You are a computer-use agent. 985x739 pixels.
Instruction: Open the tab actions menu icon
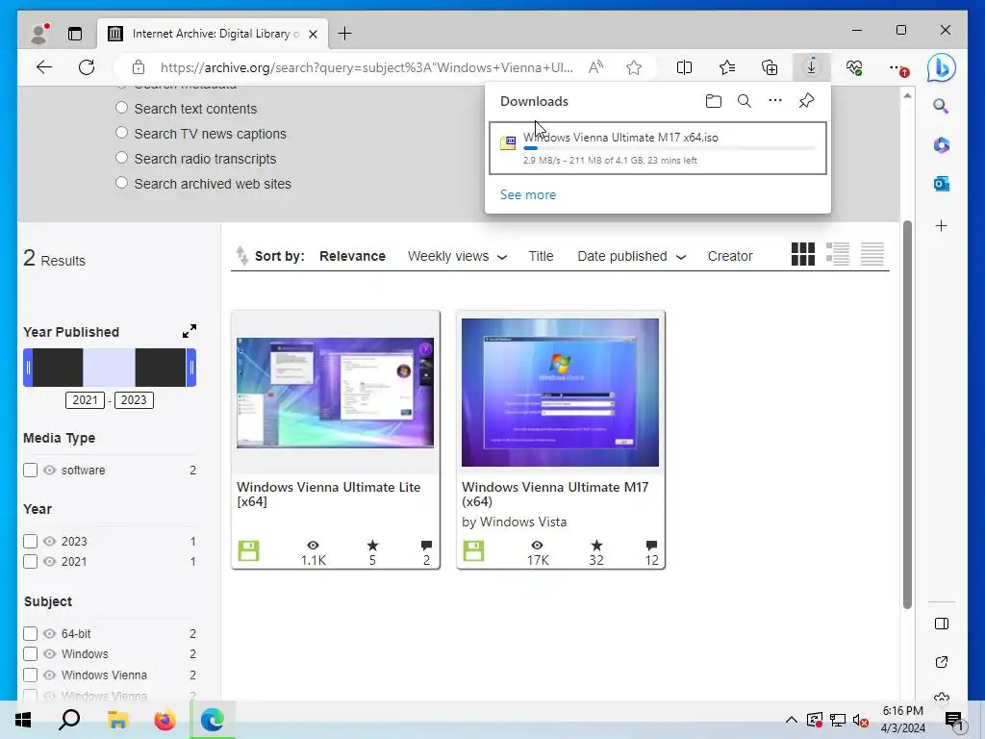75,34
